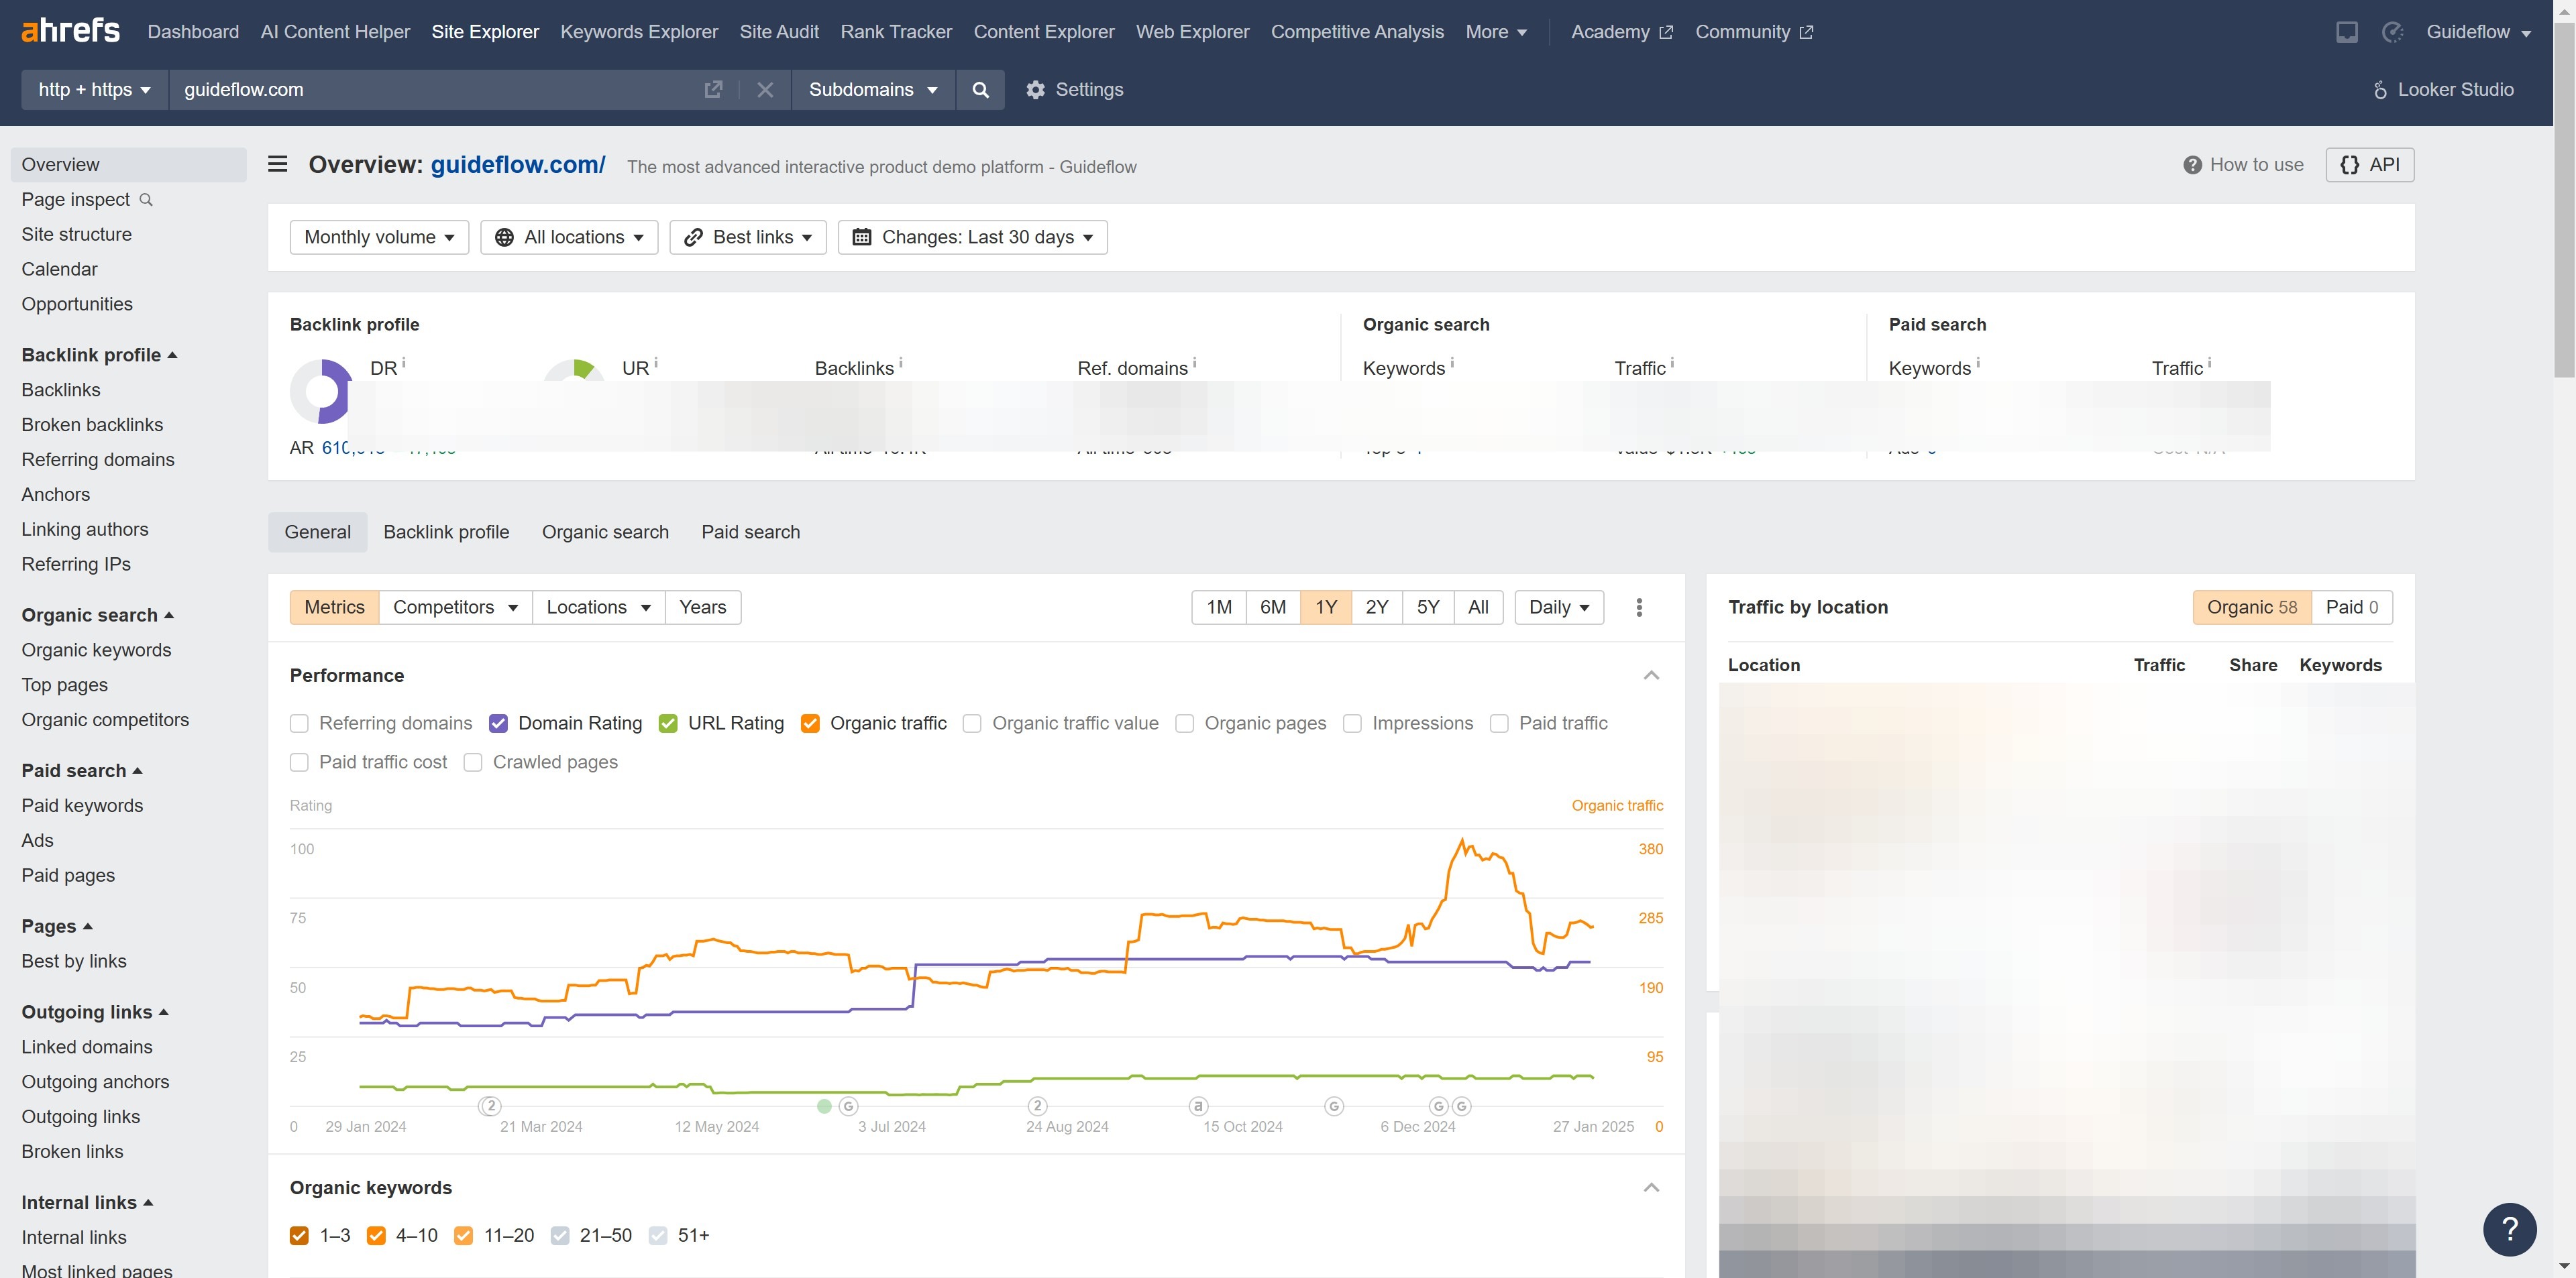Open the Looker Studio integration
2576x1278 pixels.
(2443, 90)
